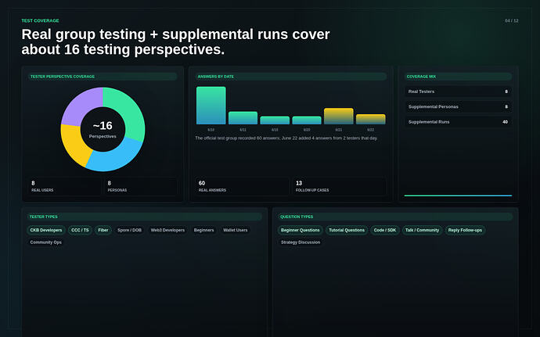540x337 pixels.
Task: Open the Supplemental Runs row
Action: pyautogui.click(x=458, y=122)
